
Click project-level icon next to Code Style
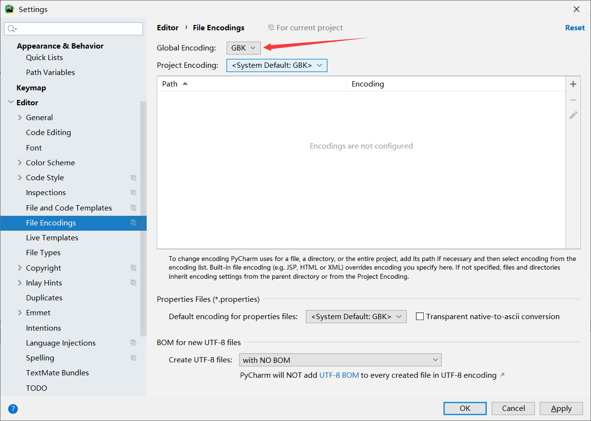click(x=134, y=177)
